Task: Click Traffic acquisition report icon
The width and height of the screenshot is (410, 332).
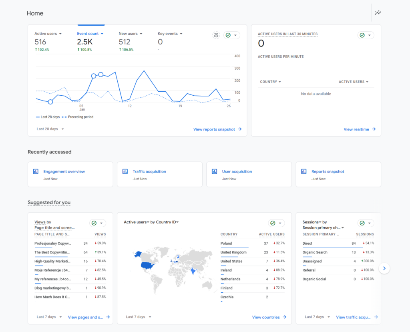Action: click(x=125, y=171)
